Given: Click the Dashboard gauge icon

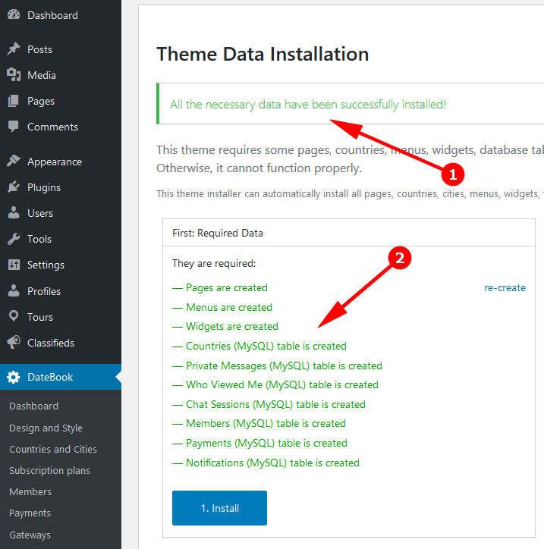Looking at the screenshot, I should click(14, 15).
